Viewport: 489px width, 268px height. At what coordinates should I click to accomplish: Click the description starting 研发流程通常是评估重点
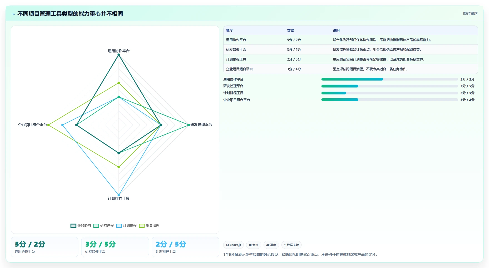(x=377, y=50)
